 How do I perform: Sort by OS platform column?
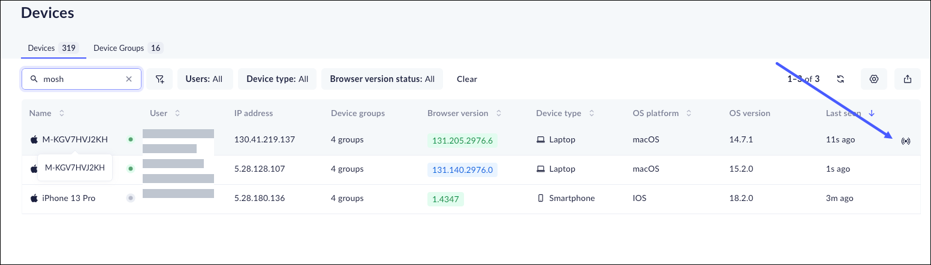pos(689,113)
